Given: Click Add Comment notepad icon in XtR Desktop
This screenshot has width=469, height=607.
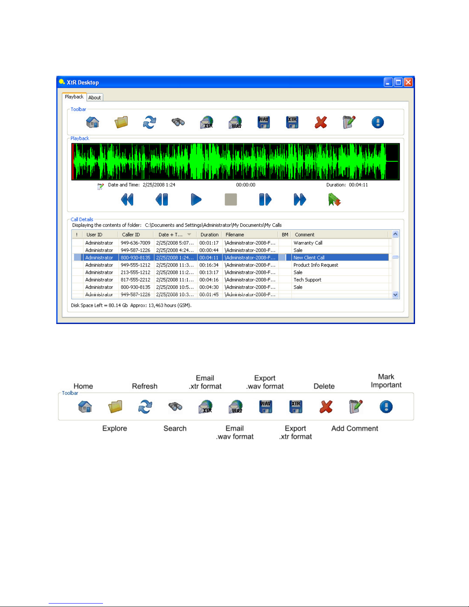Looking at the screenshot, I should [349, 122].
